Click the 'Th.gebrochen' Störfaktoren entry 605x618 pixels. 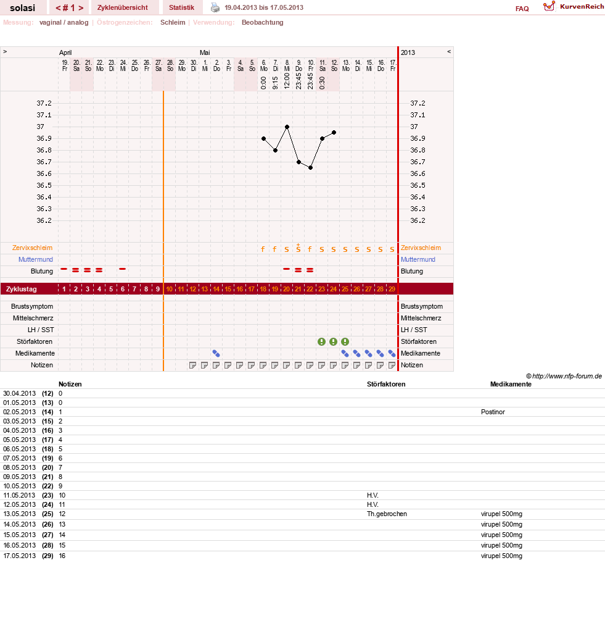point(387,514)
